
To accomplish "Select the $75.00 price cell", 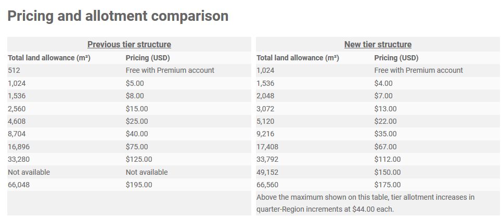I will click(137, 147).
